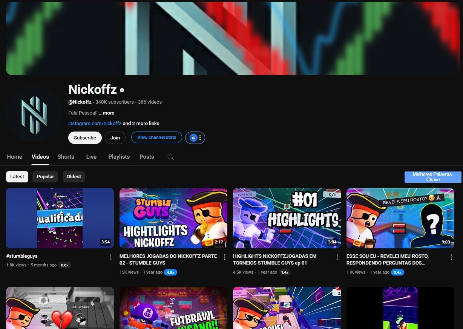Click View channel stats button
The image size is (463, 329).
tap(156, 138)
